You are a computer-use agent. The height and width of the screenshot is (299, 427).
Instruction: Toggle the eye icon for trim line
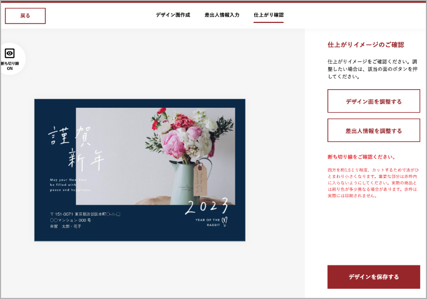[10, 53]
